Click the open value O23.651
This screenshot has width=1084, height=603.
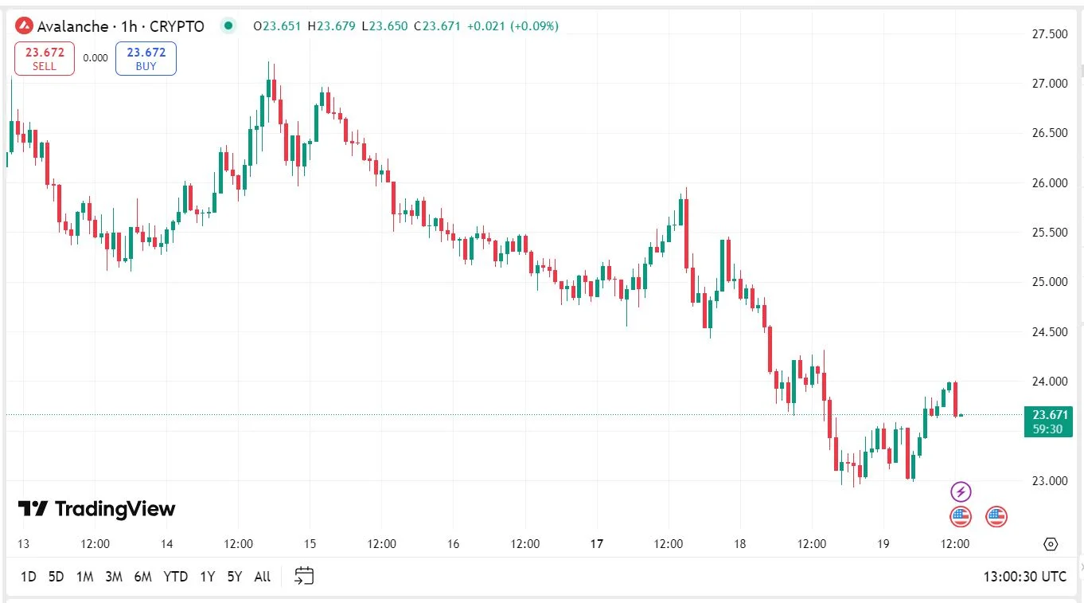coord(277,26)
